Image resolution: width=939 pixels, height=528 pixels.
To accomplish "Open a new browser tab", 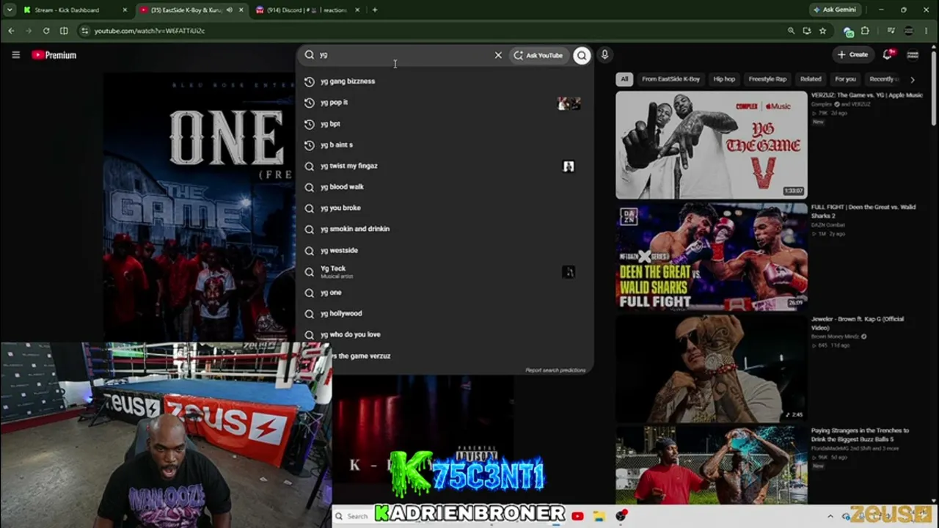I will click(375, 10).
